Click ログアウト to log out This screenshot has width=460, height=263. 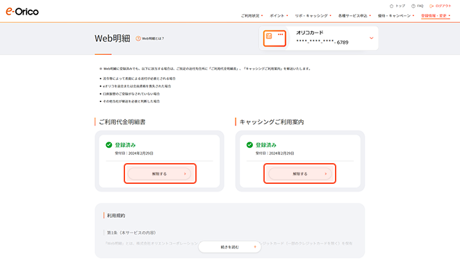(440, 6)
